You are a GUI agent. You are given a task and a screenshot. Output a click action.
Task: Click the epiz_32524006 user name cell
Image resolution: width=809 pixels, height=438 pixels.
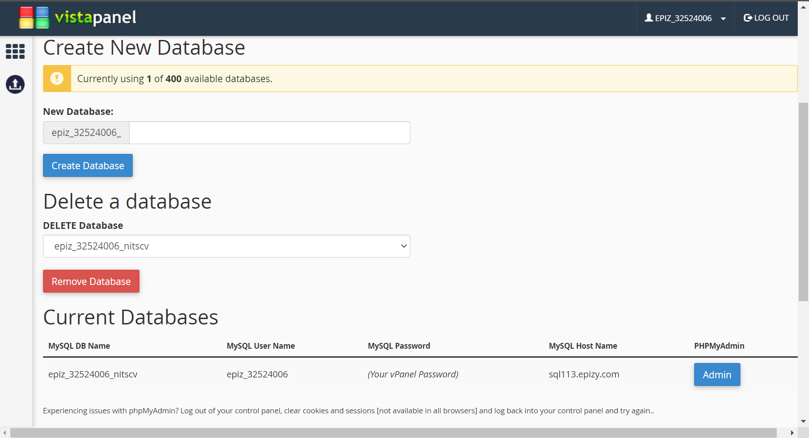click(257, 374)
